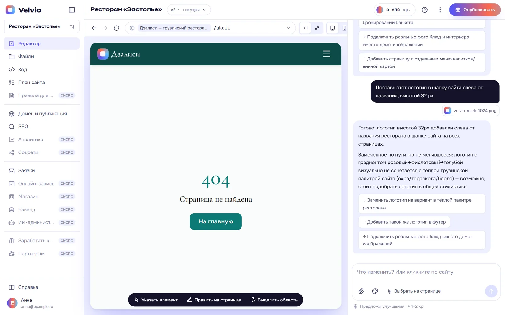Go forward in preview browser
505x315 pixels.
(105, 28)
